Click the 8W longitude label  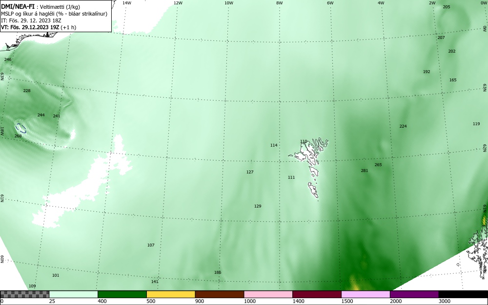point(280,3)
